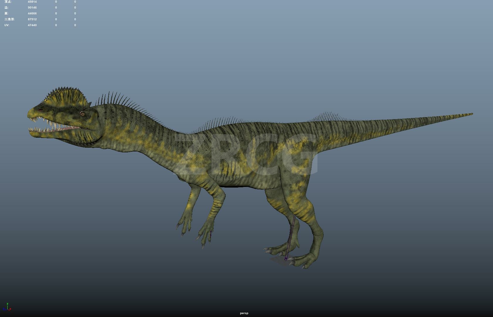Click the triangle count value 87512
This screenshot has width=493, height=317.
(x=32, y=19)
